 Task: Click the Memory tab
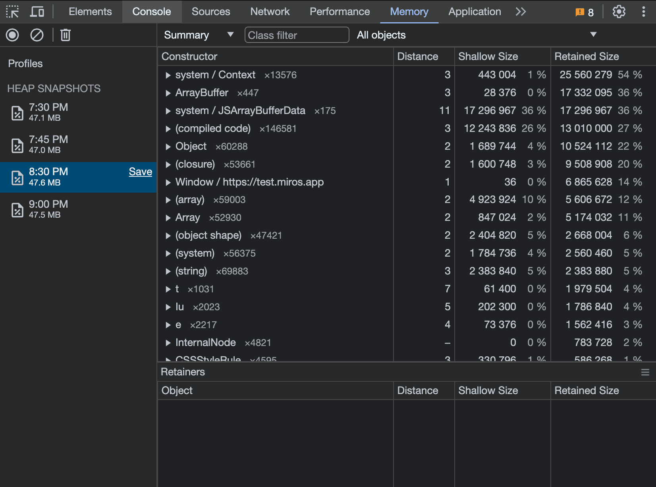pyautogui.click(x=409, y=12)
